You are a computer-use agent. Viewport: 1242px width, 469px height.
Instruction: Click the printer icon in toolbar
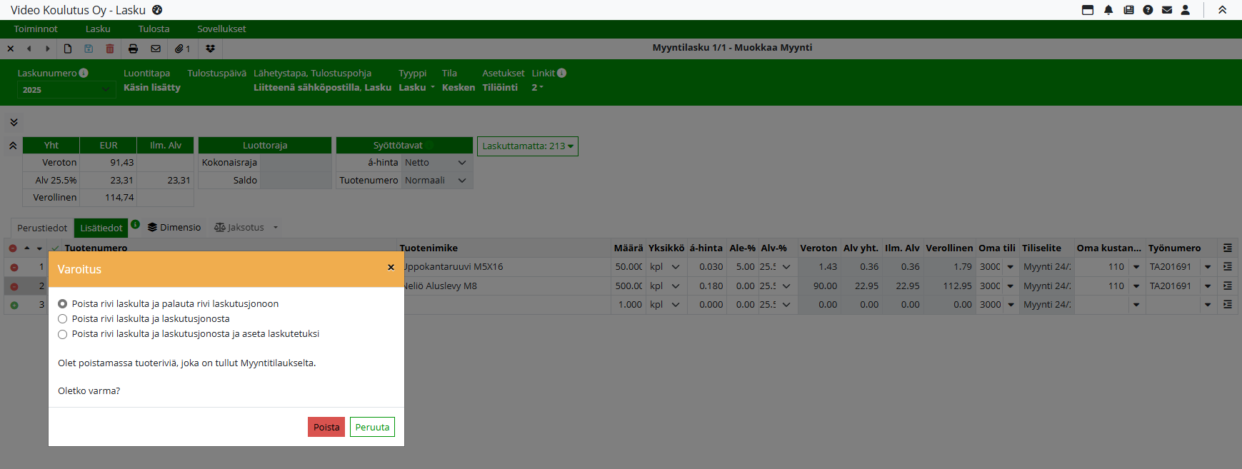point(133,49)
